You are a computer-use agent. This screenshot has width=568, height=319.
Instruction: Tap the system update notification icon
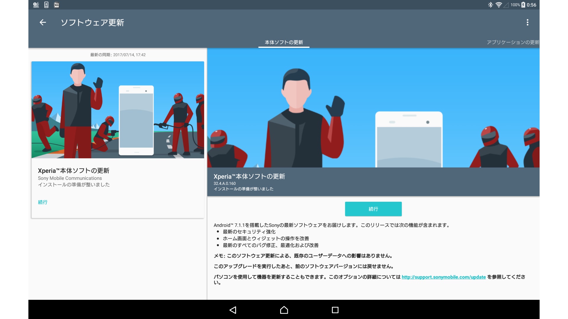tap(46, 5)
